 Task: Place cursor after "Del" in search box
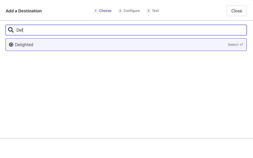23,30
